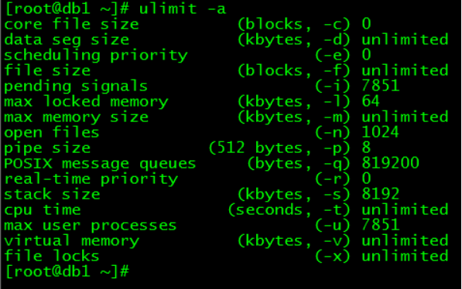Click the 'virtual memory' unlimited value
Viewport: 462px width, 289px height.
click(x=405, y=240)
